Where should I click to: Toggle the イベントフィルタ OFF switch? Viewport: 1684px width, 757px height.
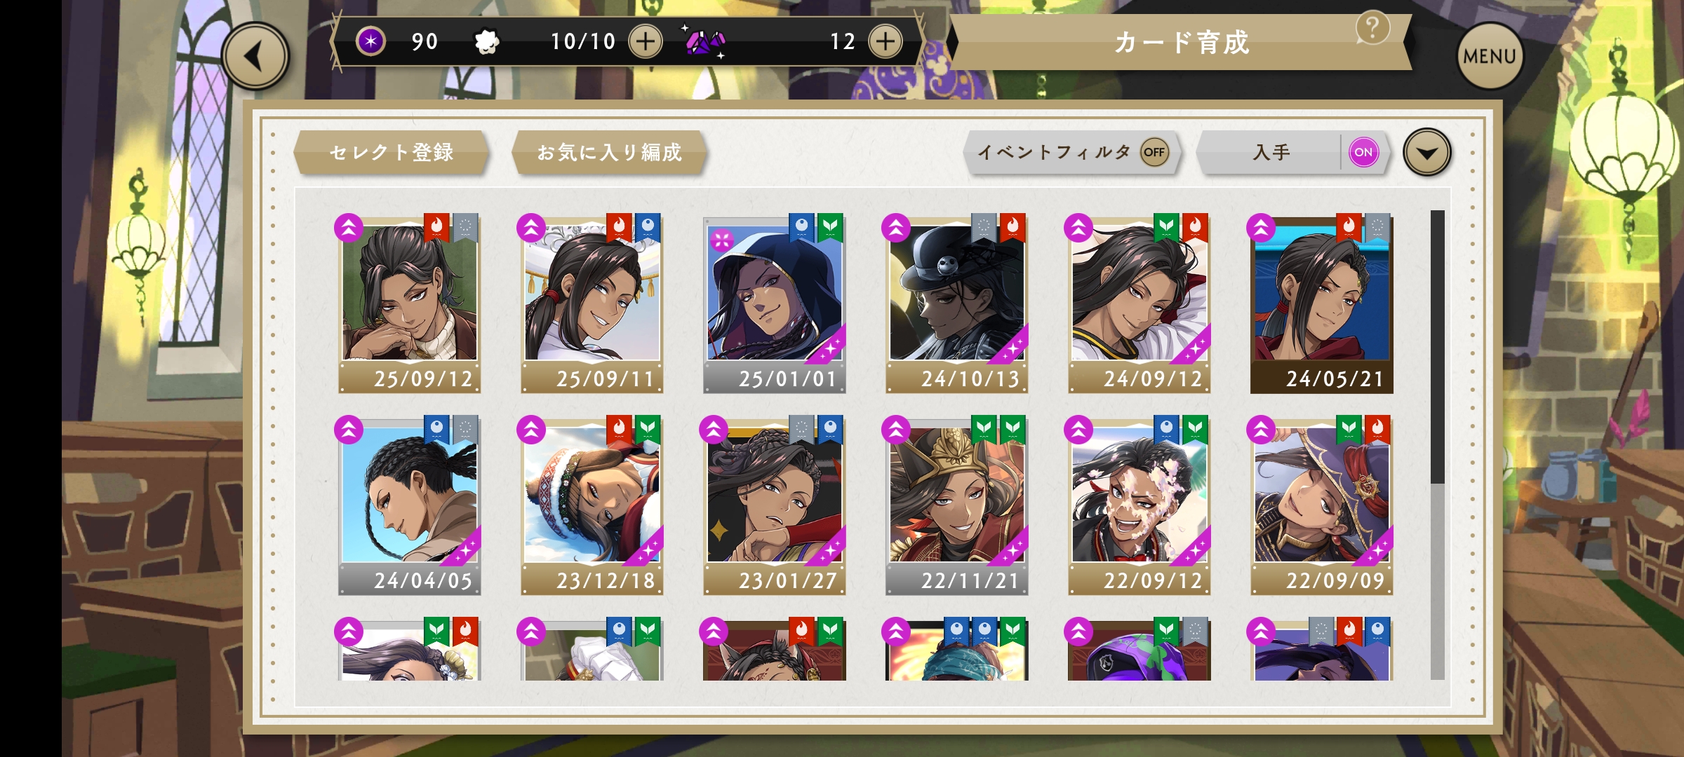(x=1154, y=152)
